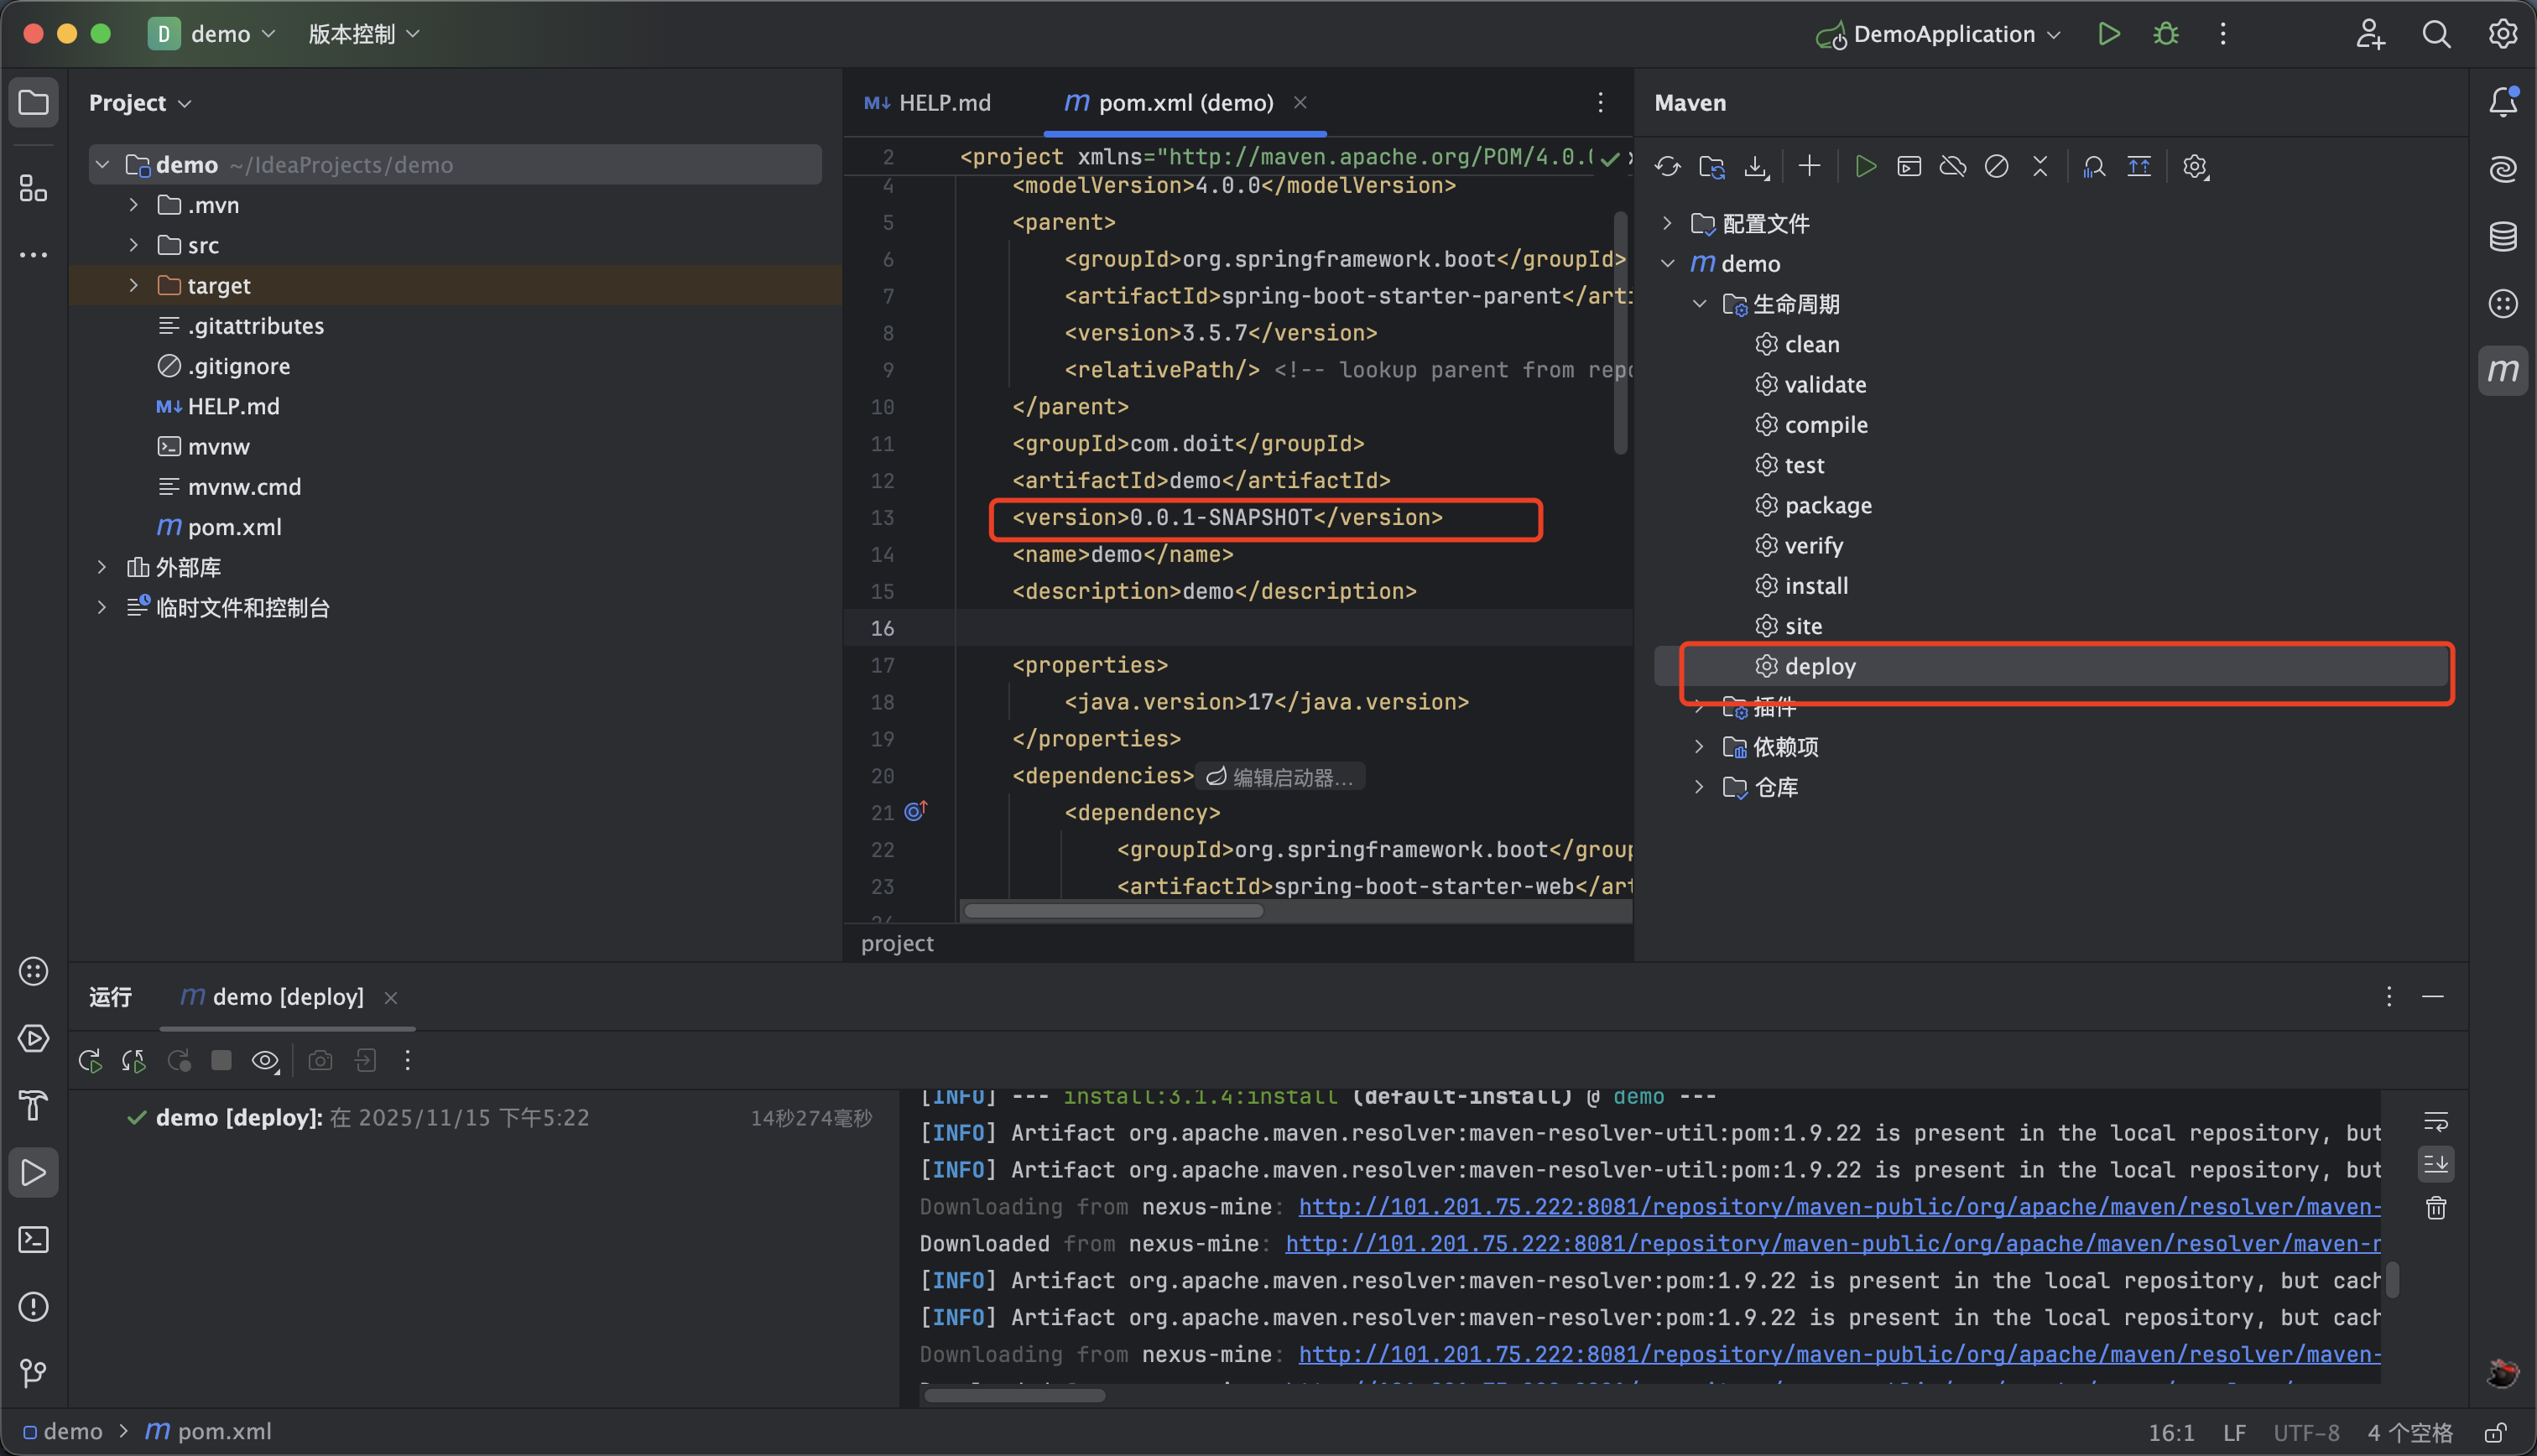Toggle soft-wrap in the run console
The height and width of the screenshot is (1456, 2537).
[x=2436, y=1121]
